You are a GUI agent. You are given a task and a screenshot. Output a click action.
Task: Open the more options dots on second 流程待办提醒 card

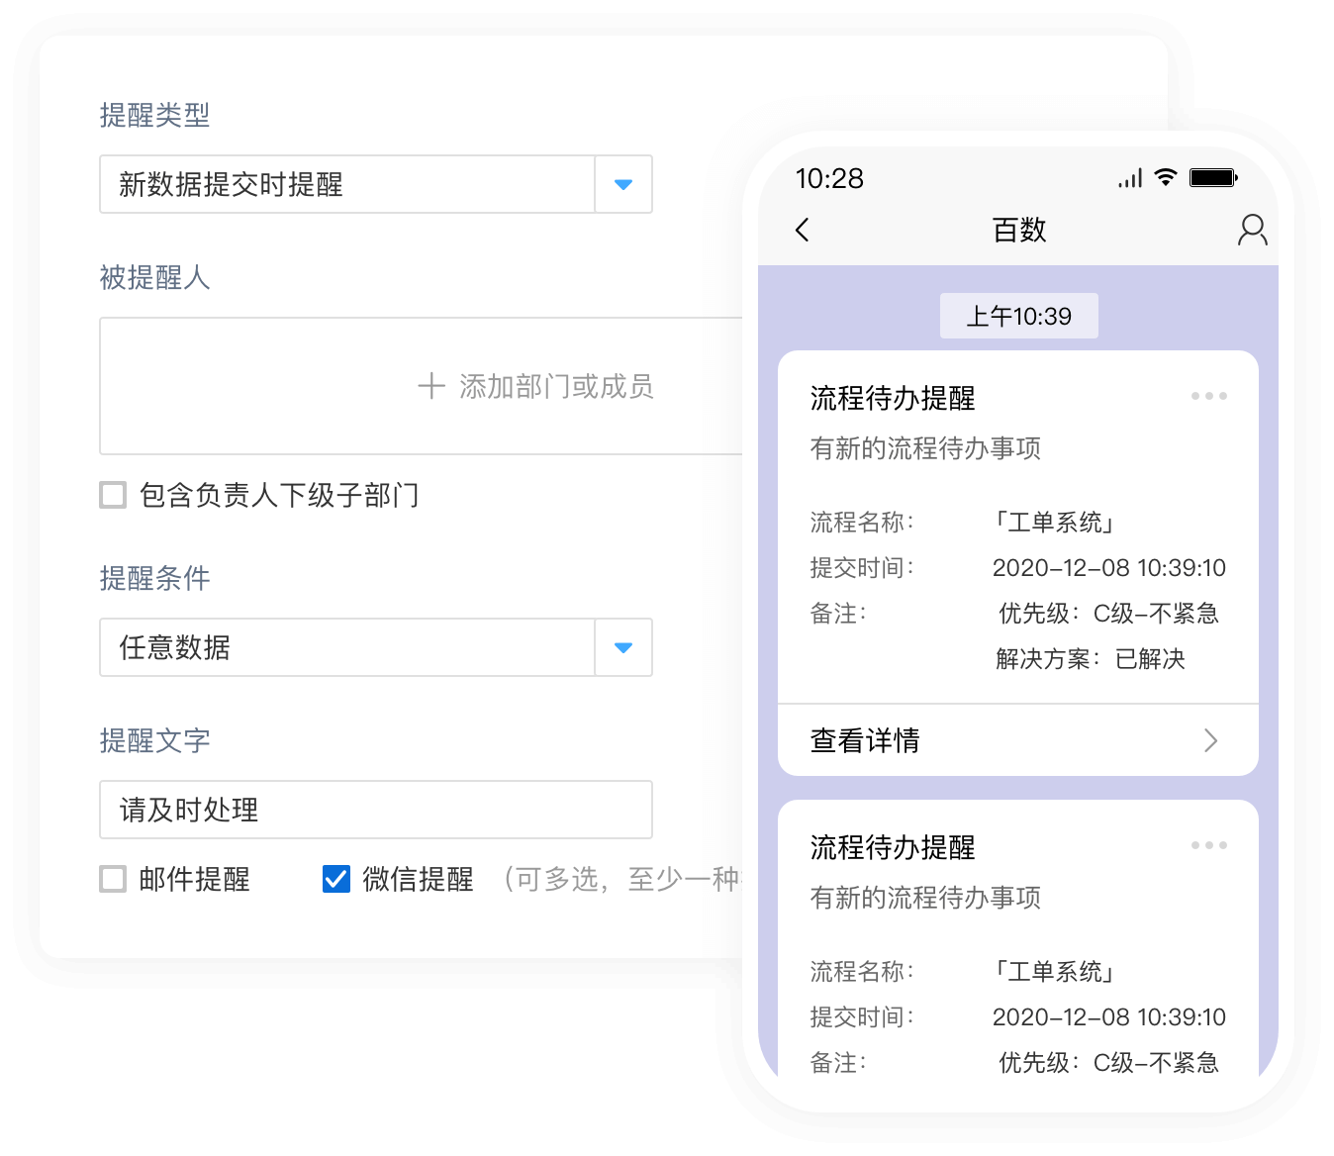point(1209,845)
